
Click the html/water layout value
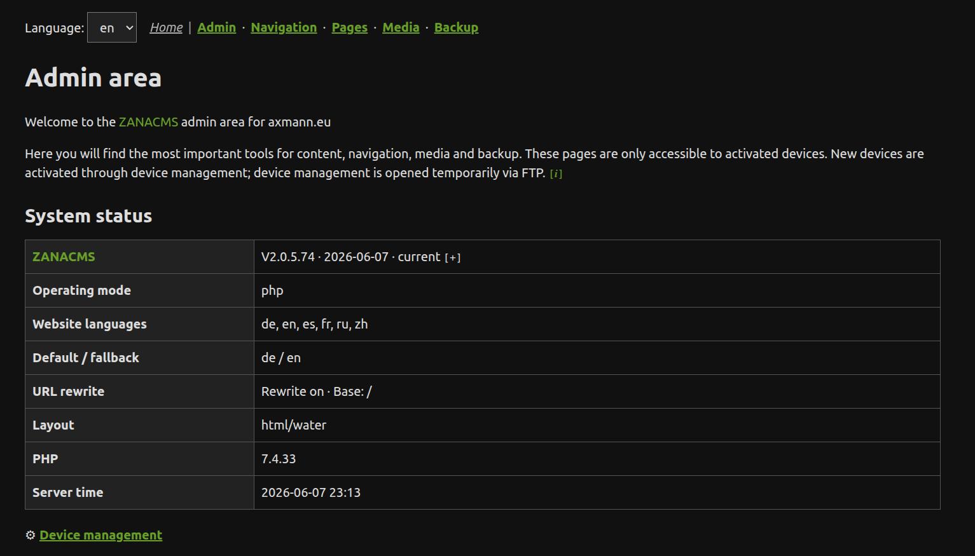pyautogui.click(x=294, y=425)
